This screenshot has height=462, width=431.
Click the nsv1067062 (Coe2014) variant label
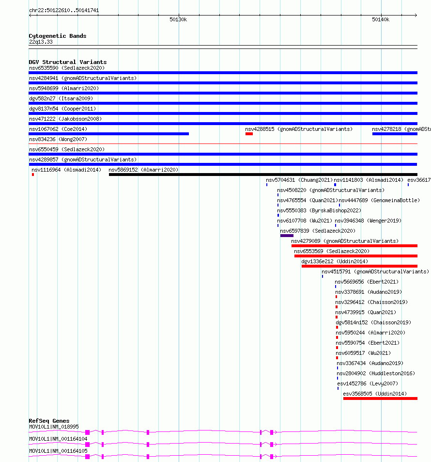click(x=58, y=129)
